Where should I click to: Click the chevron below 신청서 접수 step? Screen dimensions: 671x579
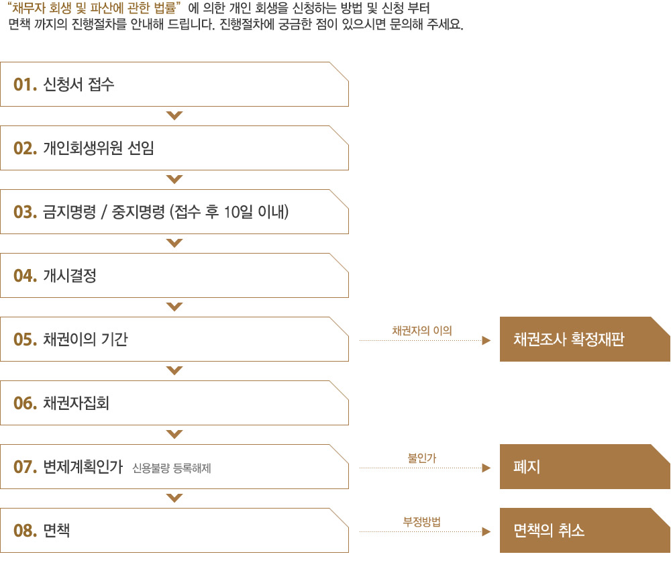click(174, 115)
